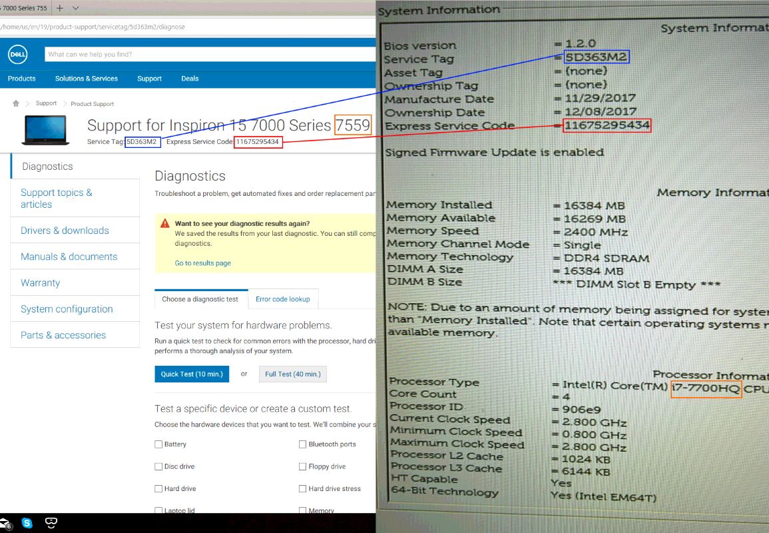The height and width of the screenshot is (533, 769).
Task: Open the Deals menu
Action: pos(190,79)
